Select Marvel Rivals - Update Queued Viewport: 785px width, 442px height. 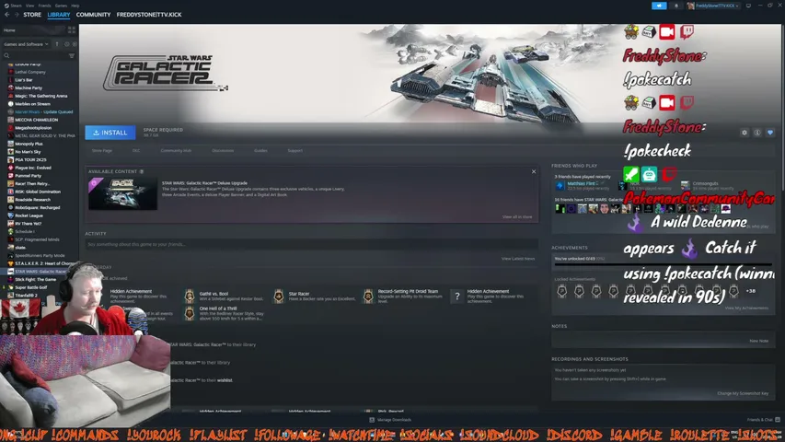43,111
